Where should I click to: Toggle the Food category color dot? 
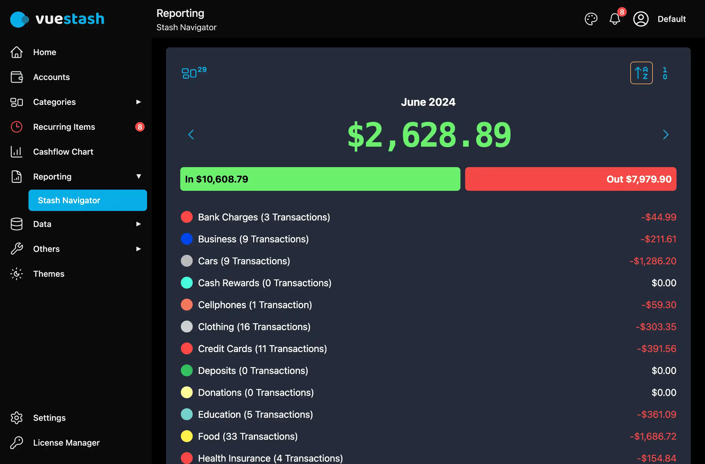187,436
